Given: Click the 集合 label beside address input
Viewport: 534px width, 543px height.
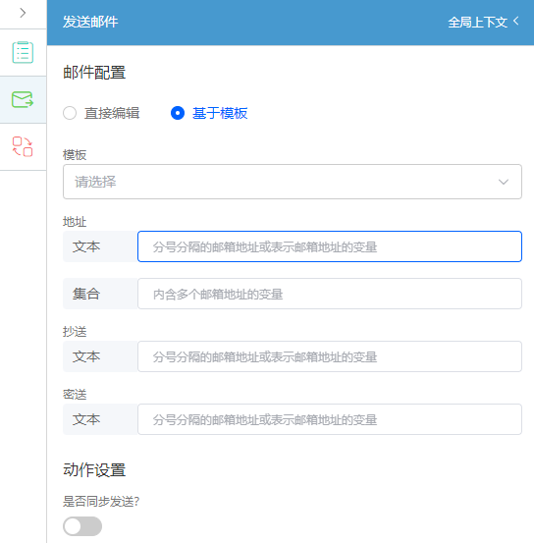Looking at the screenshot, I should pyautogui.click(x=86, y=294).
